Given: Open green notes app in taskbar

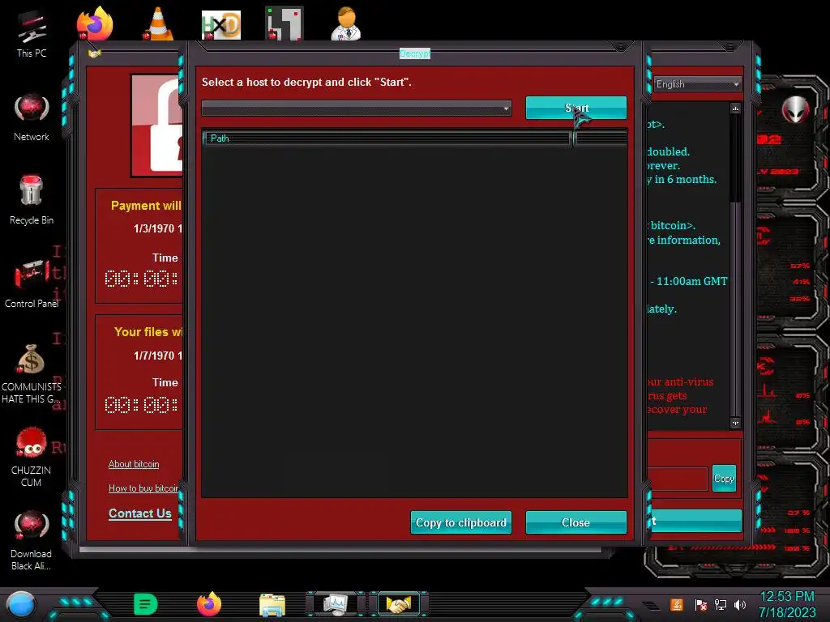Looking at the screenshot, I should click(146, 604).
